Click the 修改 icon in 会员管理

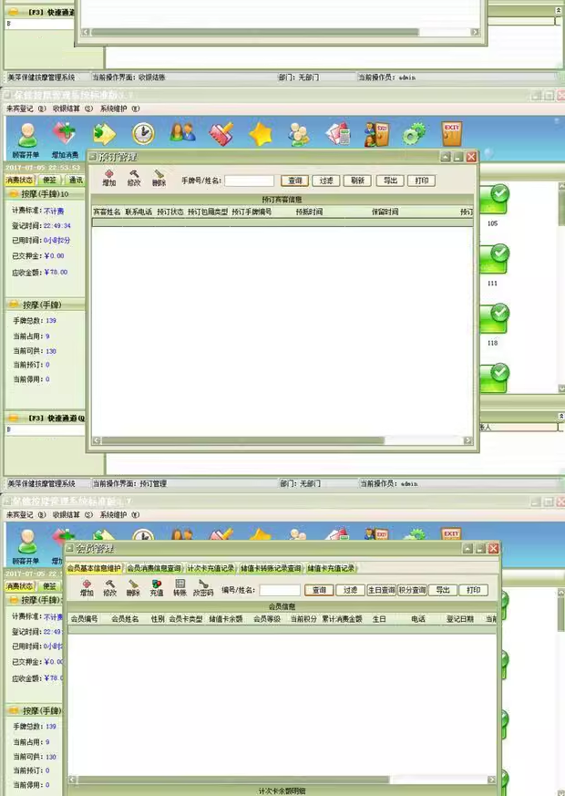pyautogui.click(x=110, y=588)
